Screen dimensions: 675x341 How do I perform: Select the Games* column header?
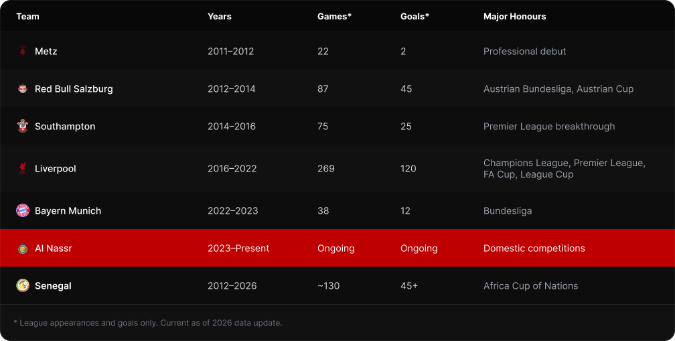click(x=335, y=16)
